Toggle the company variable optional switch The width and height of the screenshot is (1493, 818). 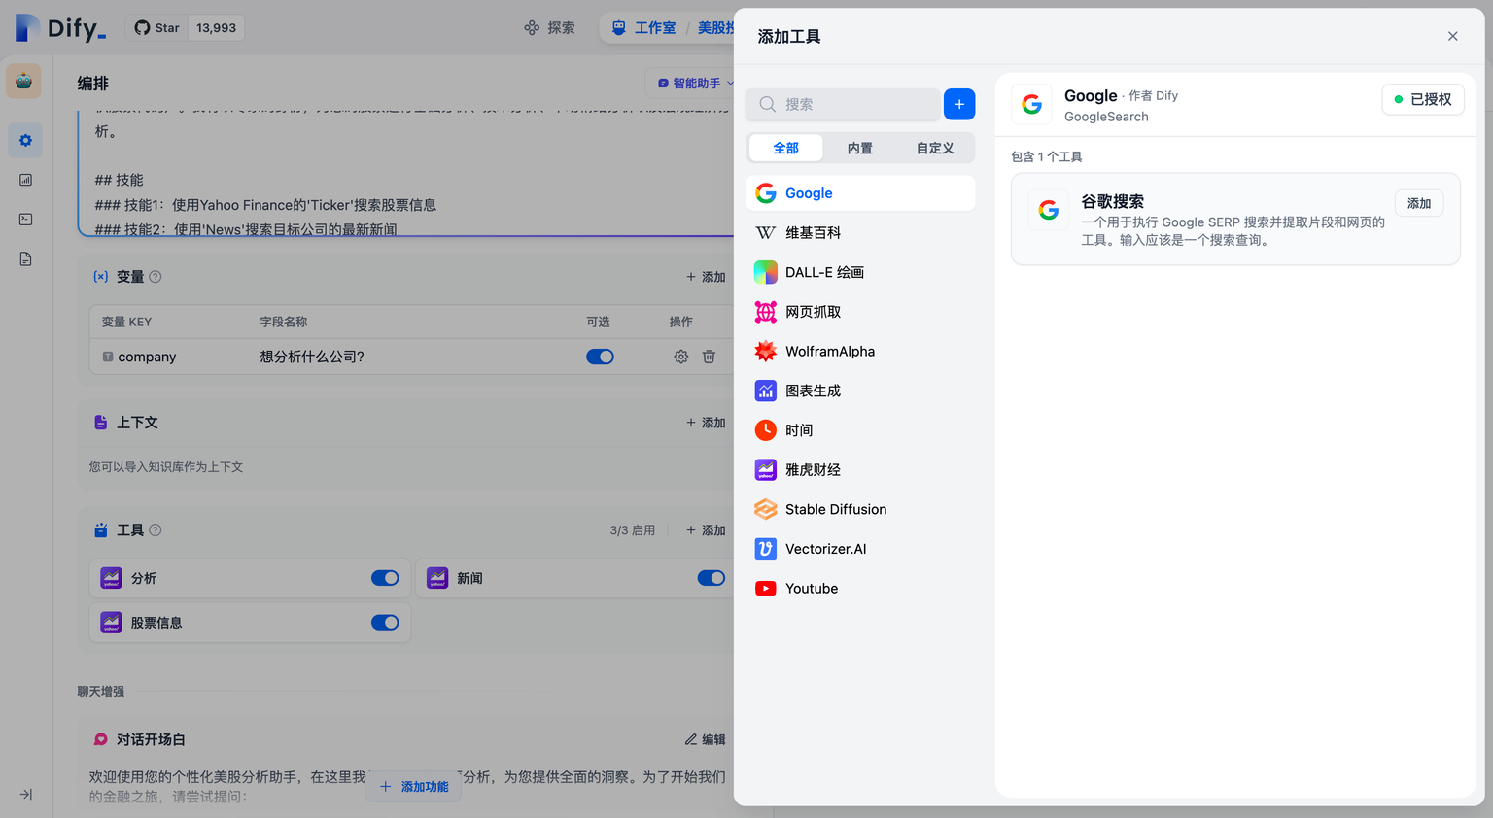(600, 357)
